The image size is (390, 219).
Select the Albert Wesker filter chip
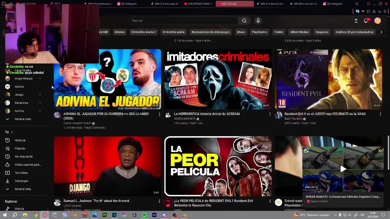299,32
